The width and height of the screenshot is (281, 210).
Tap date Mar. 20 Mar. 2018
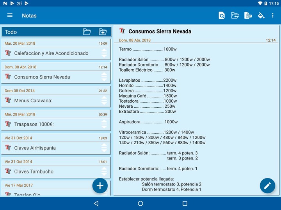pyautogui.click(x=20, y=44)
